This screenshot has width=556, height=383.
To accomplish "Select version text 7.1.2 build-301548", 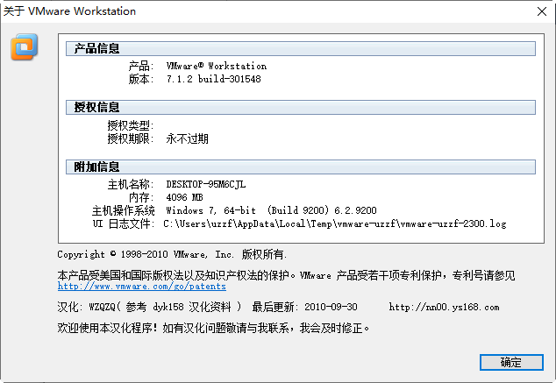I will pos(213,79).
